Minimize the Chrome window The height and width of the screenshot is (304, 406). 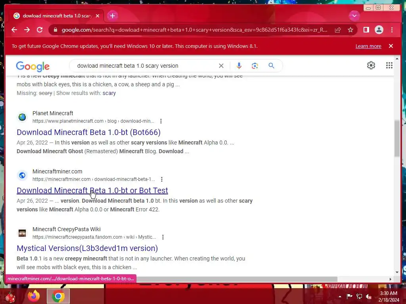(x=368, y=8)
